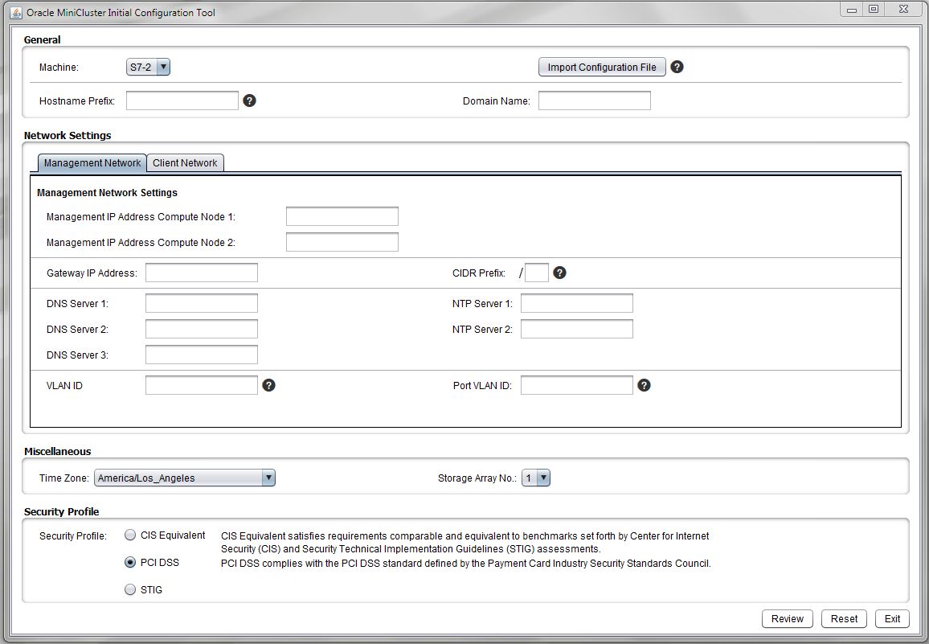The width and height of the screenshot is (929, 644).
Task: Click the Review button
Action: (x=788, y=619)
